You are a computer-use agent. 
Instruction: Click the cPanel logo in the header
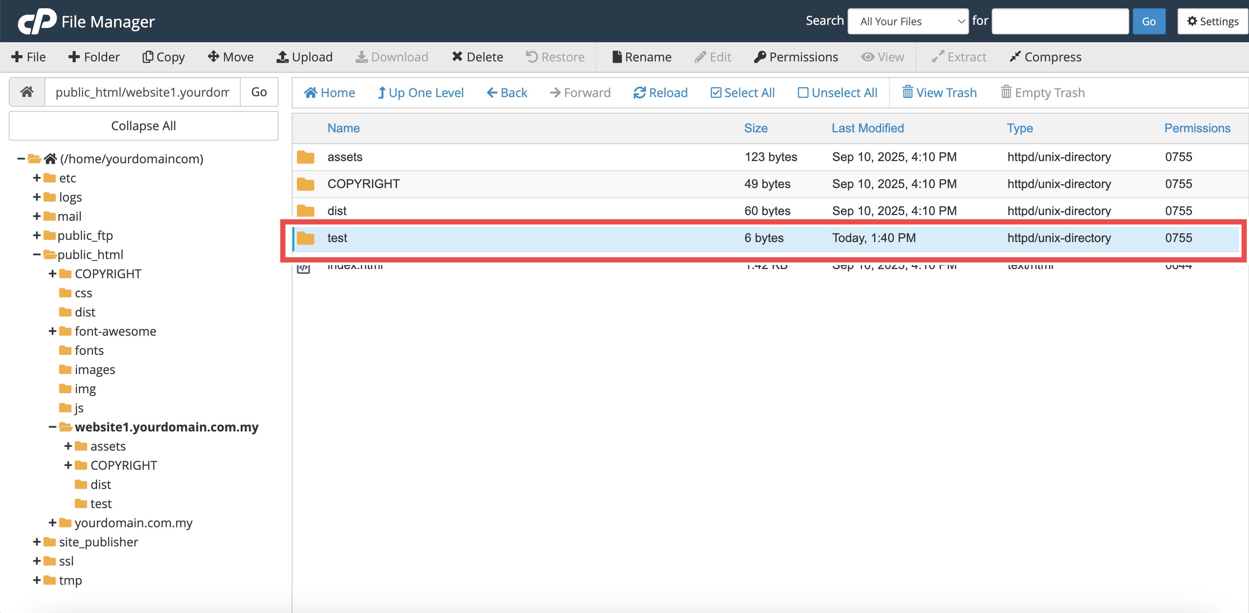(37, 21)
